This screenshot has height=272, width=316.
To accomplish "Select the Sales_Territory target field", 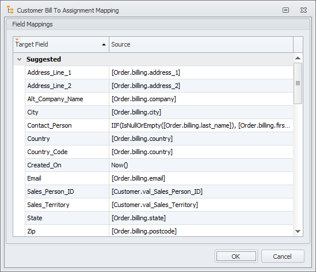I will 67,205.
